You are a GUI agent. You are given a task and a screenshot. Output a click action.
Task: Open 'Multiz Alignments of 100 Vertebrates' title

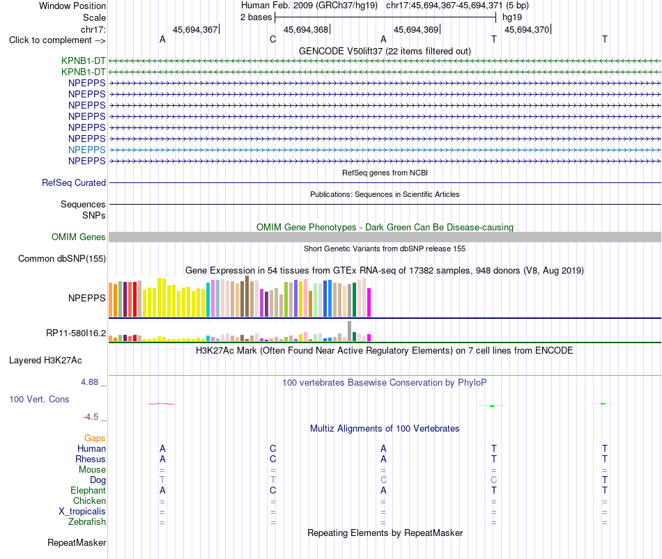(385, 429)
